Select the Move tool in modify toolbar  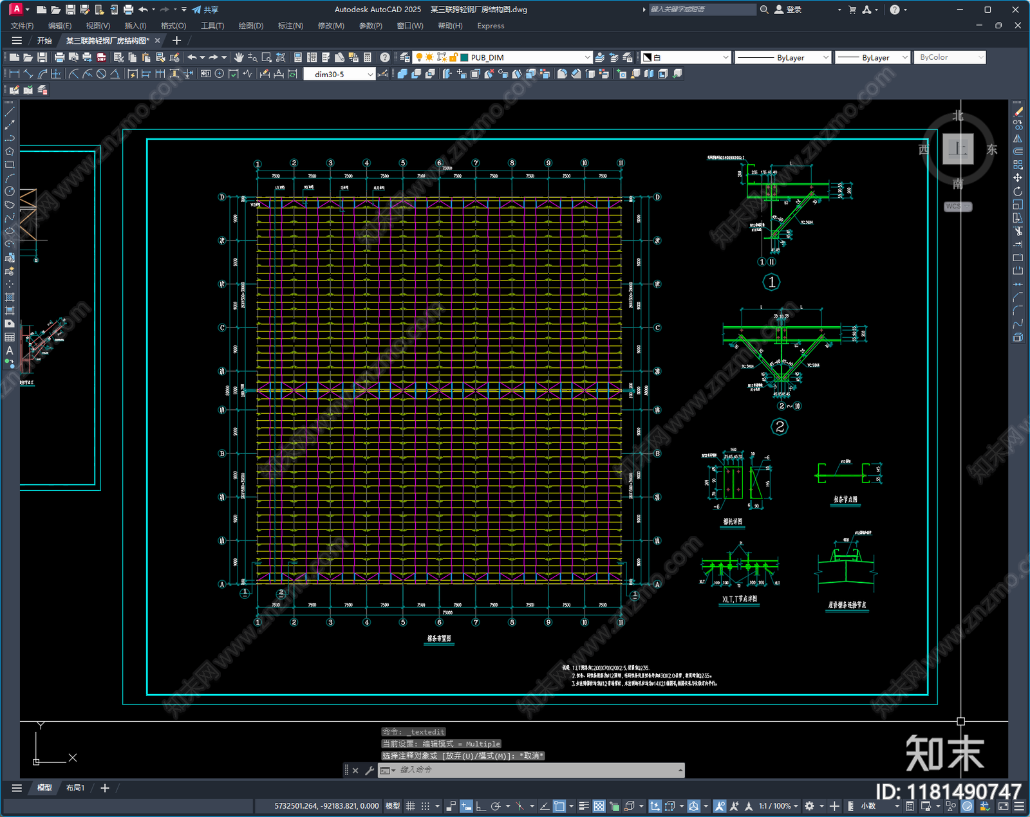[1018, 178]
